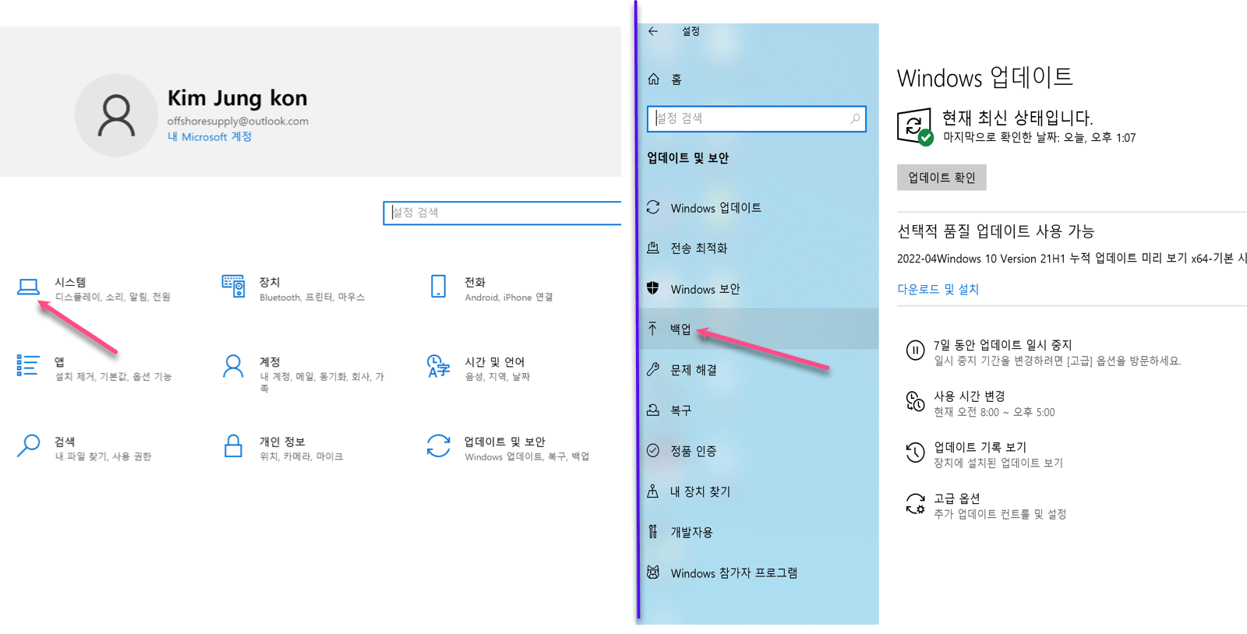The height and width of the screenshot is (634, 1247).
Task: Open the 개인 정보 category label
Action: point(282,442)
